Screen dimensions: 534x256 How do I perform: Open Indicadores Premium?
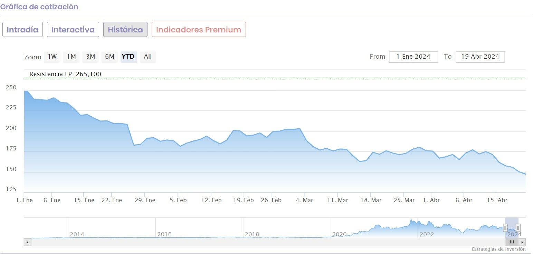tap(199, 30)
